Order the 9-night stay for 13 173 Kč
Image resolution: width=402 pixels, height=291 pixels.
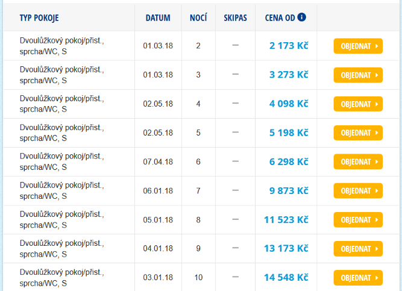point(358,249)
